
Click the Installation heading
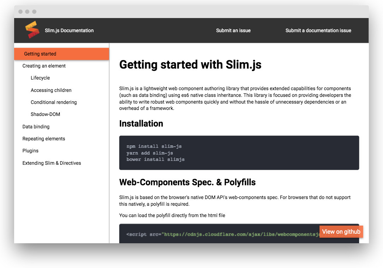(x=141, y=123)
